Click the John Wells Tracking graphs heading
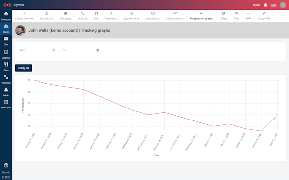 (x=69, y=30)
